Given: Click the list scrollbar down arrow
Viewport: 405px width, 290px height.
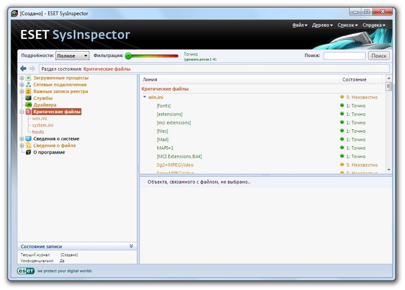Looking at the screenshot, I should click(x=389, y=170).
